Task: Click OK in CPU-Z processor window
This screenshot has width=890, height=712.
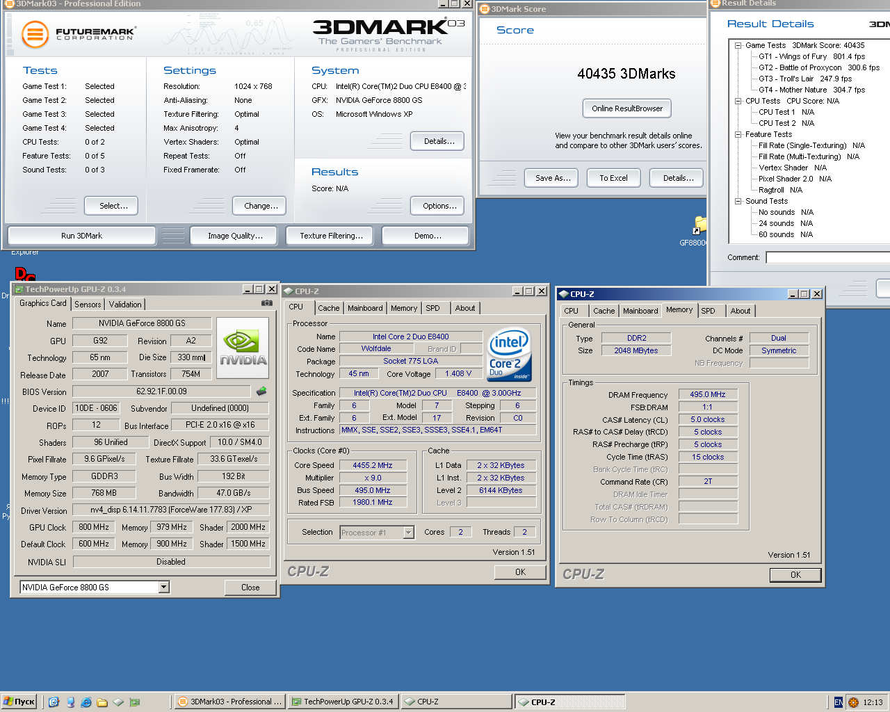Action: pos(520,572)
